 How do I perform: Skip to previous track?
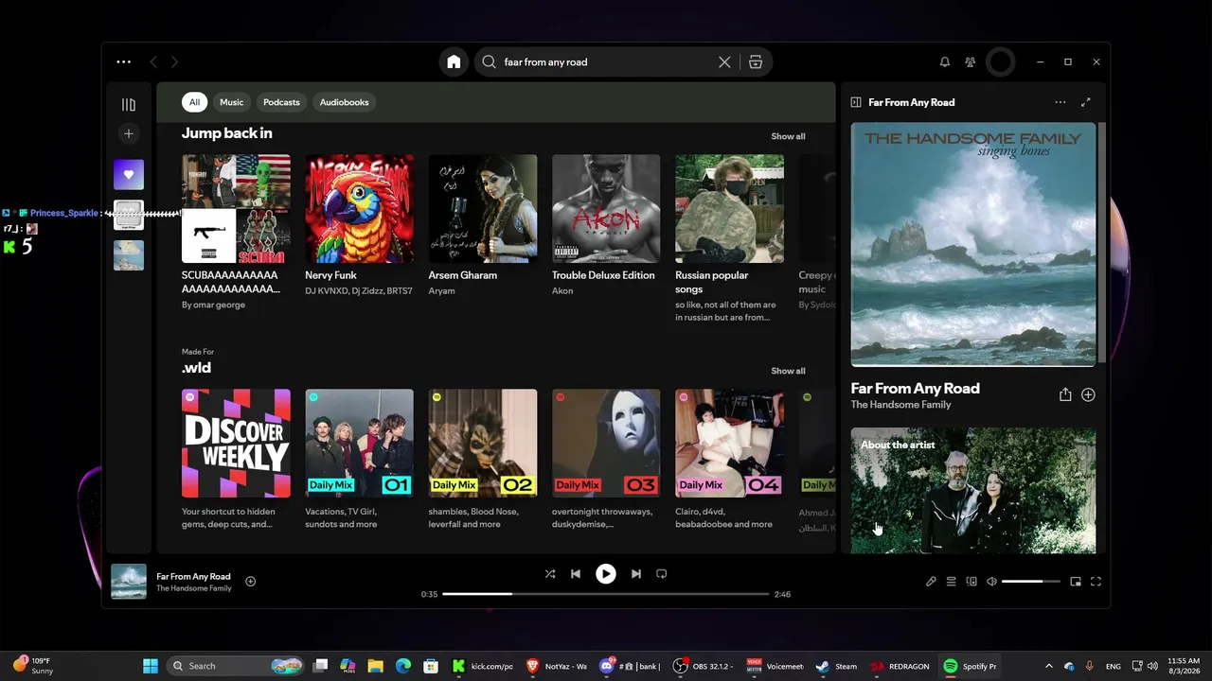576,573
